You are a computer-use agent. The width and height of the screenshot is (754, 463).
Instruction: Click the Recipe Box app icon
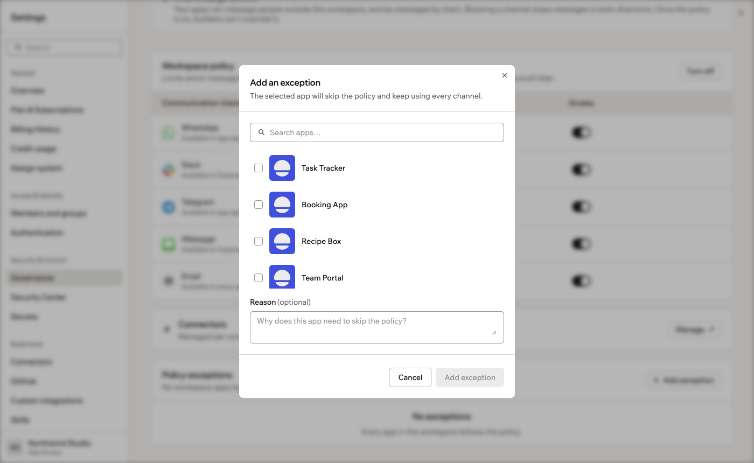click(x=282, y=241)
